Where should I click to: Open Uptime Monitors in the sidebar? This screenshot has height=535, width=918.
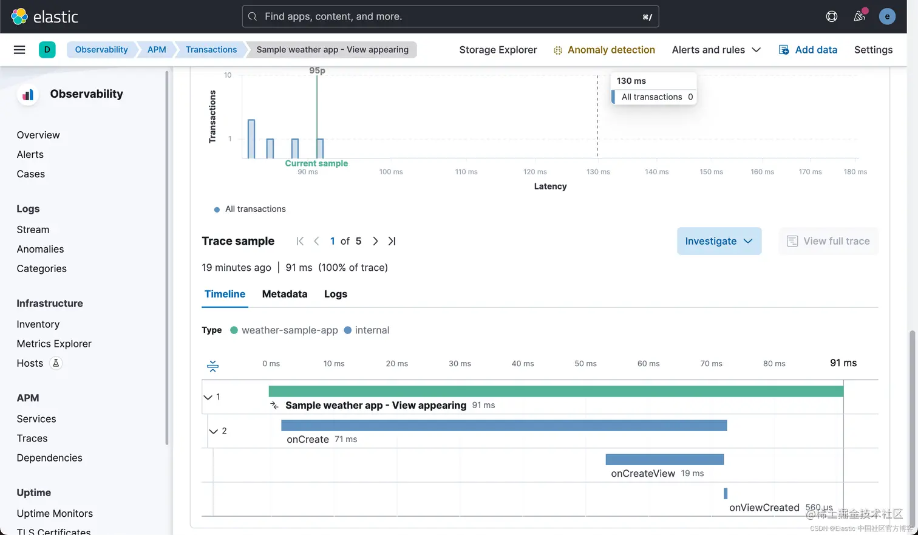55,514
